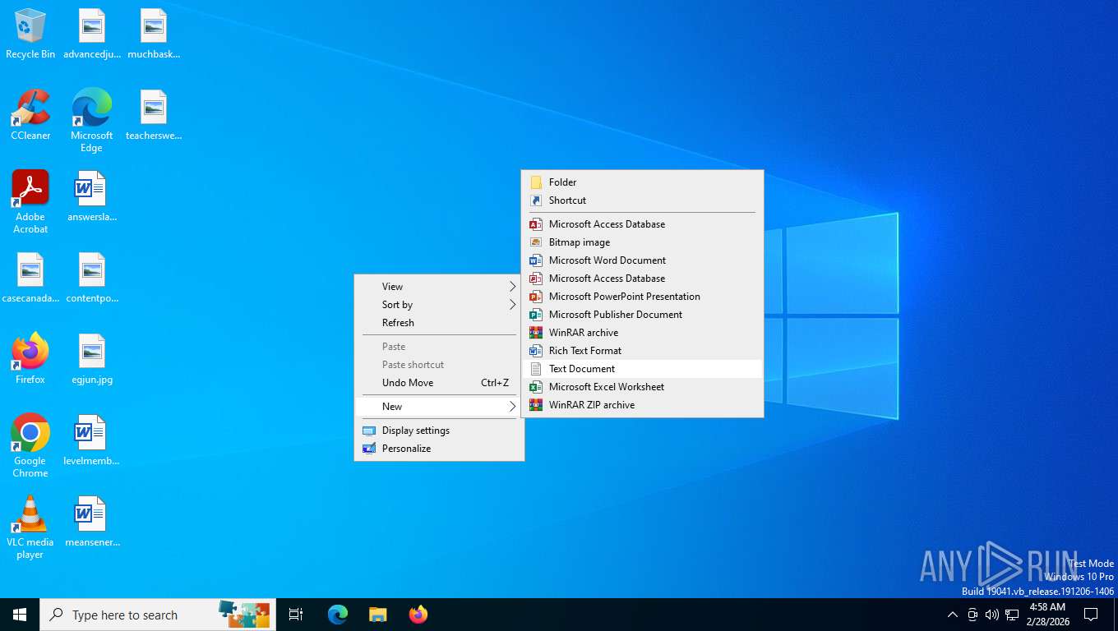
Task: Select the contentpo... image file icon
Action: click(x=92, y=278)
